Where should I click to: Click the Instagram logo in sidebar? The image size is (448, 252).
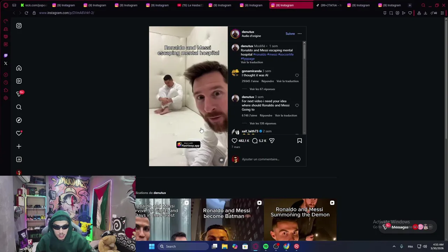tap(19, 26)
